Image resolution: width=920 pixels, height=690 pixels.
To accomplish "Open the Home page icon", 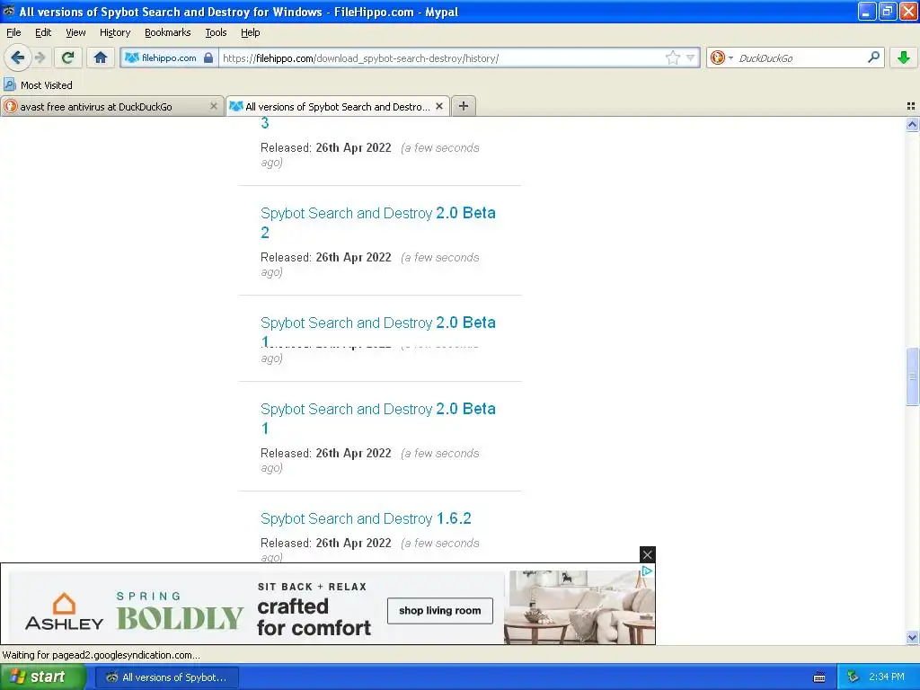I will click(101, 57).
